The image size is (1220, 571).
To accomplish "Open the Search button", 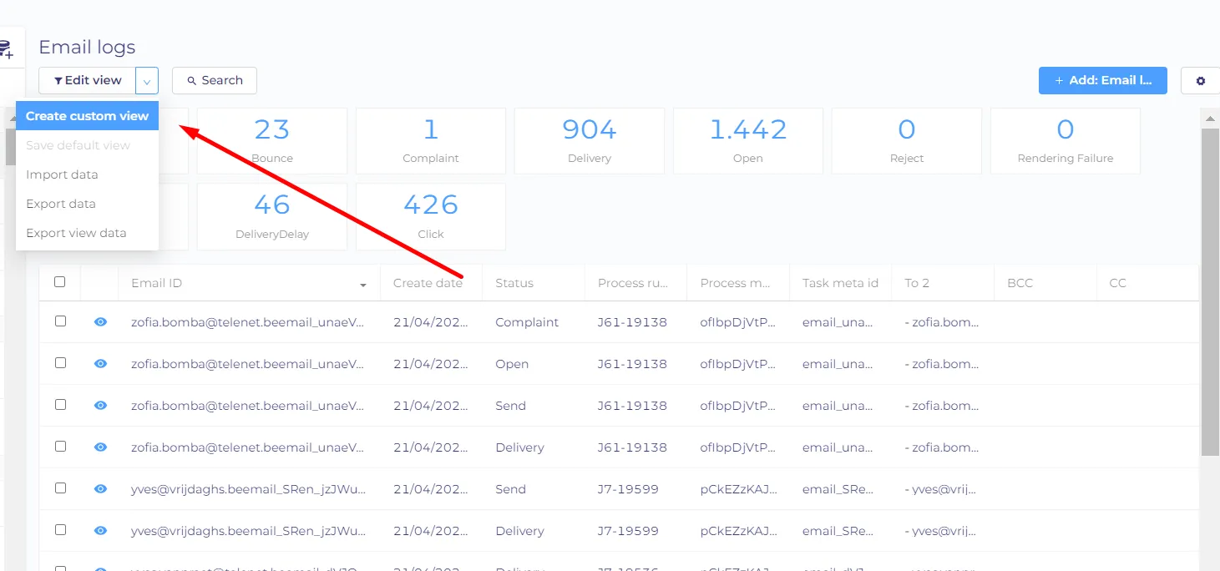I will click(215, 81).
